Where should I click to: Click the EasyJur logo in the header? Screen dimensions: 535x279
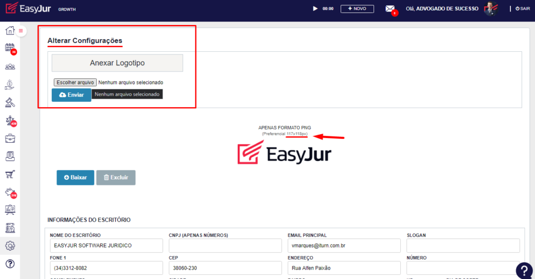pyautogui.click(x=28, y=8)
